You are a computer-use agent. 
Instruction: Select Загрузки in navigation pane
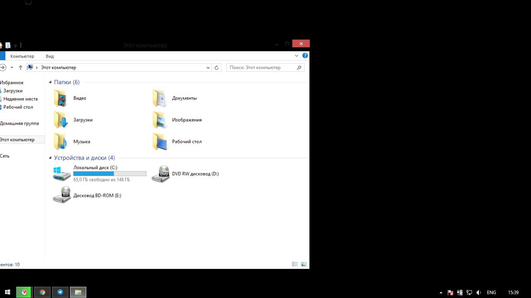point(12,91)
